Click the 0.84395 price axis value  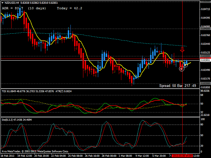point(206,18)
